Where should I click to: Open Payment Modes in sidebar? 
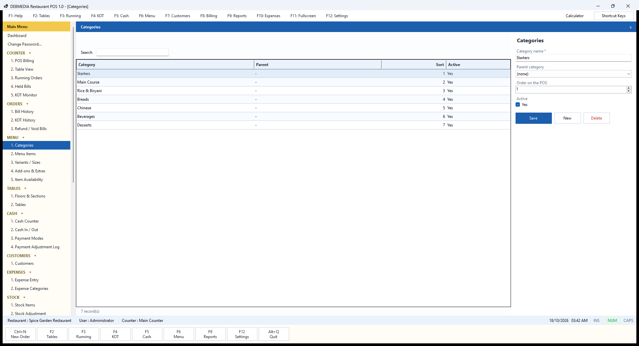tap(36, 238)
